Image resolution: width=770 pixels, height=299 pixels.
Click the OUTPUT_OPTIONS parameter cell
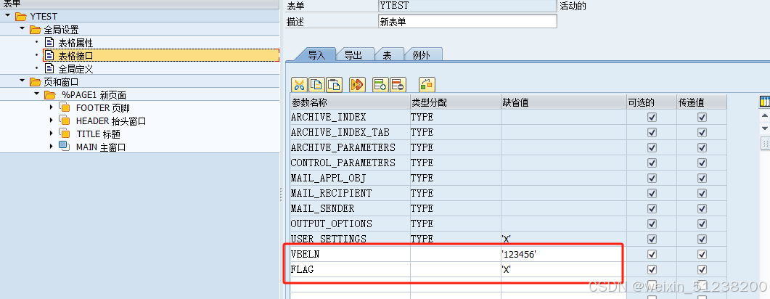(x=350, y=224)
